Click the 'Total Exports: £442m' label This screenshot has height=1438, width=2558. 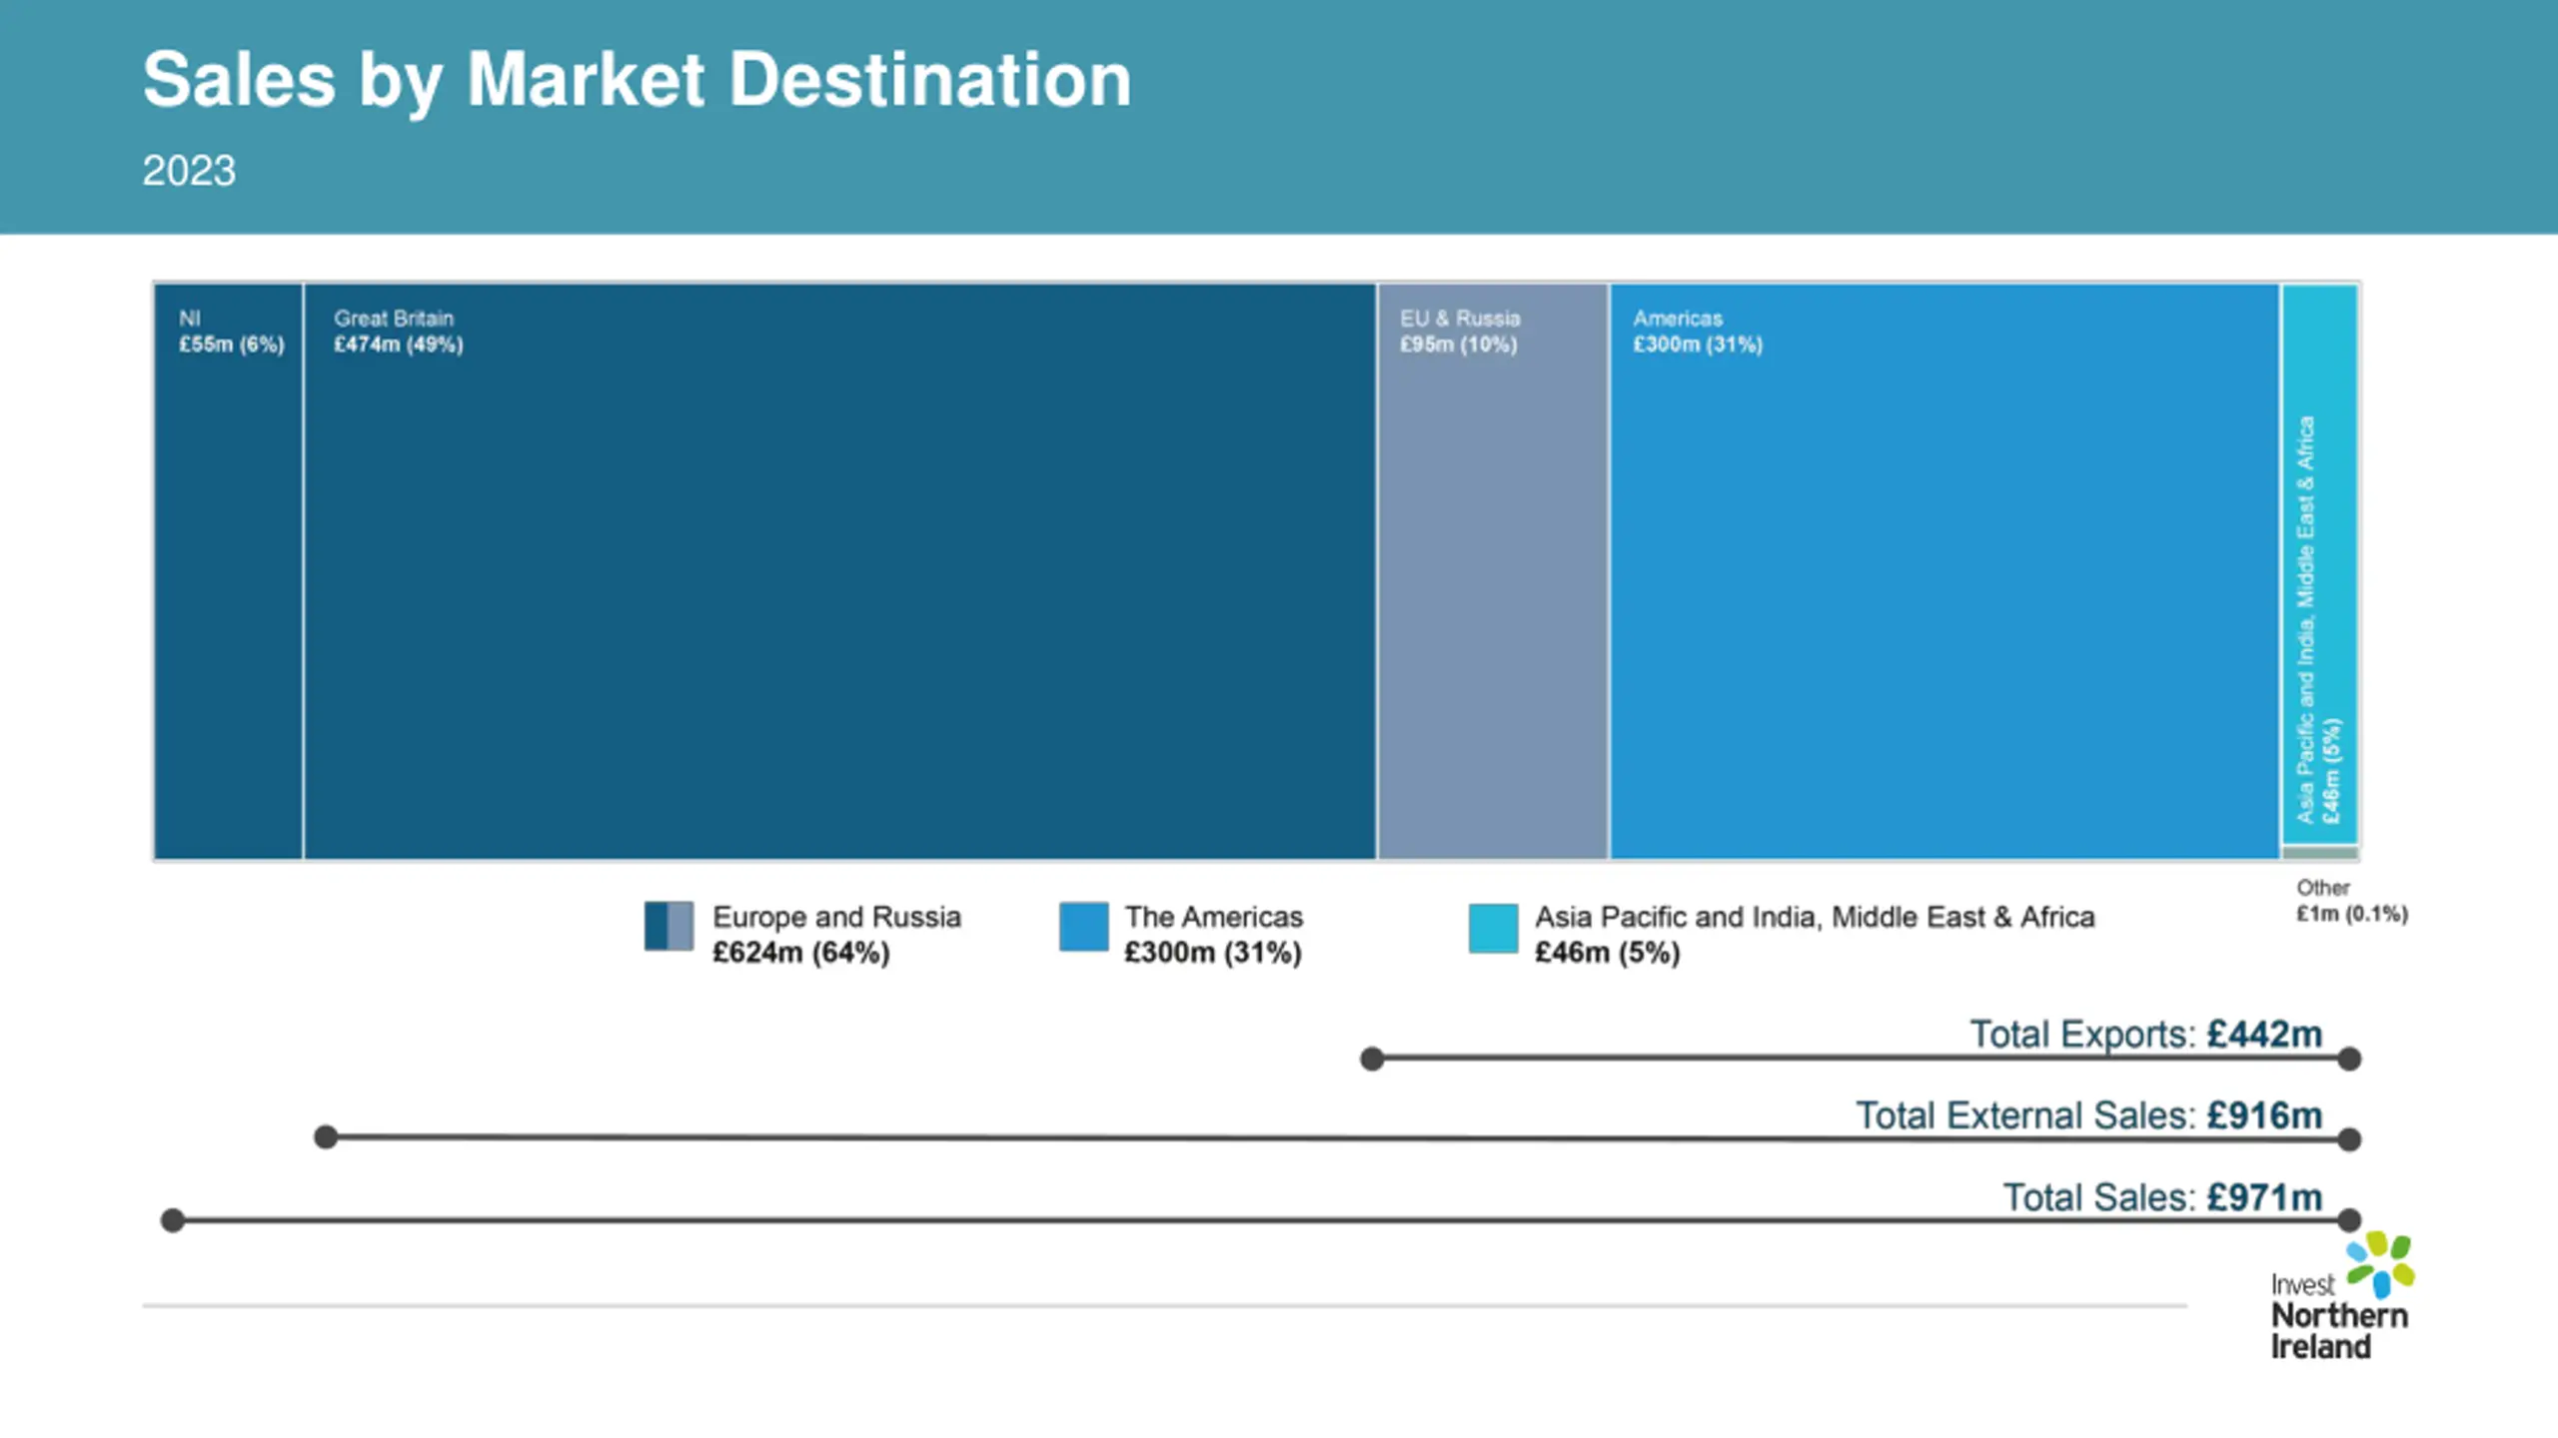coord(2145,1034)
